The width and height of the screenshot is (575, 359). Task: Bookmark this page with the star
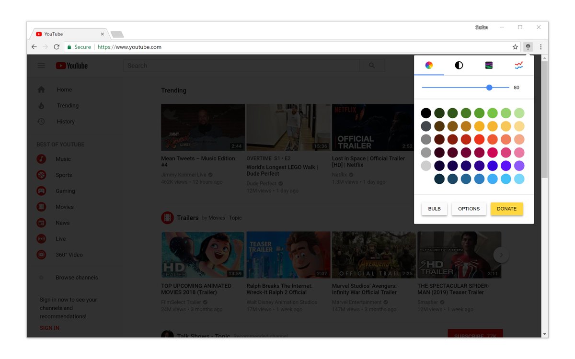click(x=515, y=47)
